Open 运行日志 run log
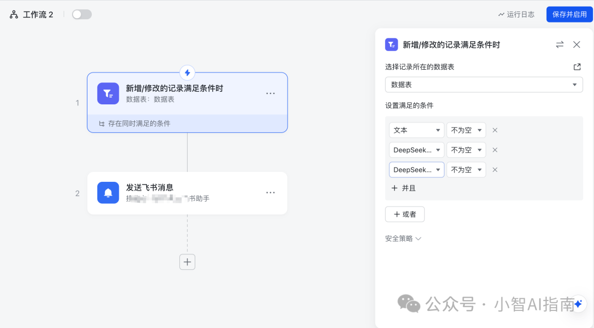The image size is (594, 328). [516, 14]
